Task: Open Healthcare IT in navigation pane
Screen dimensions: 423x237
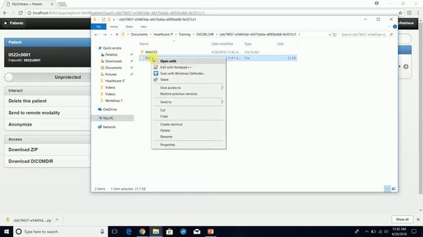Action: (x=114, y=80)
